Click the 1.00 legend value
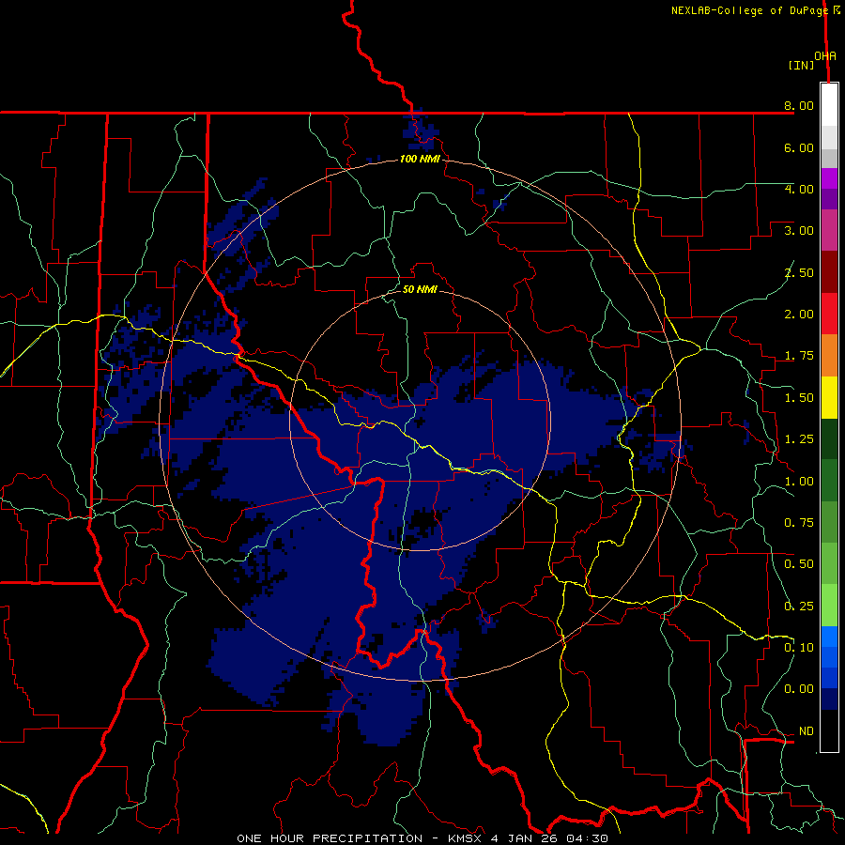 pyautogui.click(x=799, y=482)
